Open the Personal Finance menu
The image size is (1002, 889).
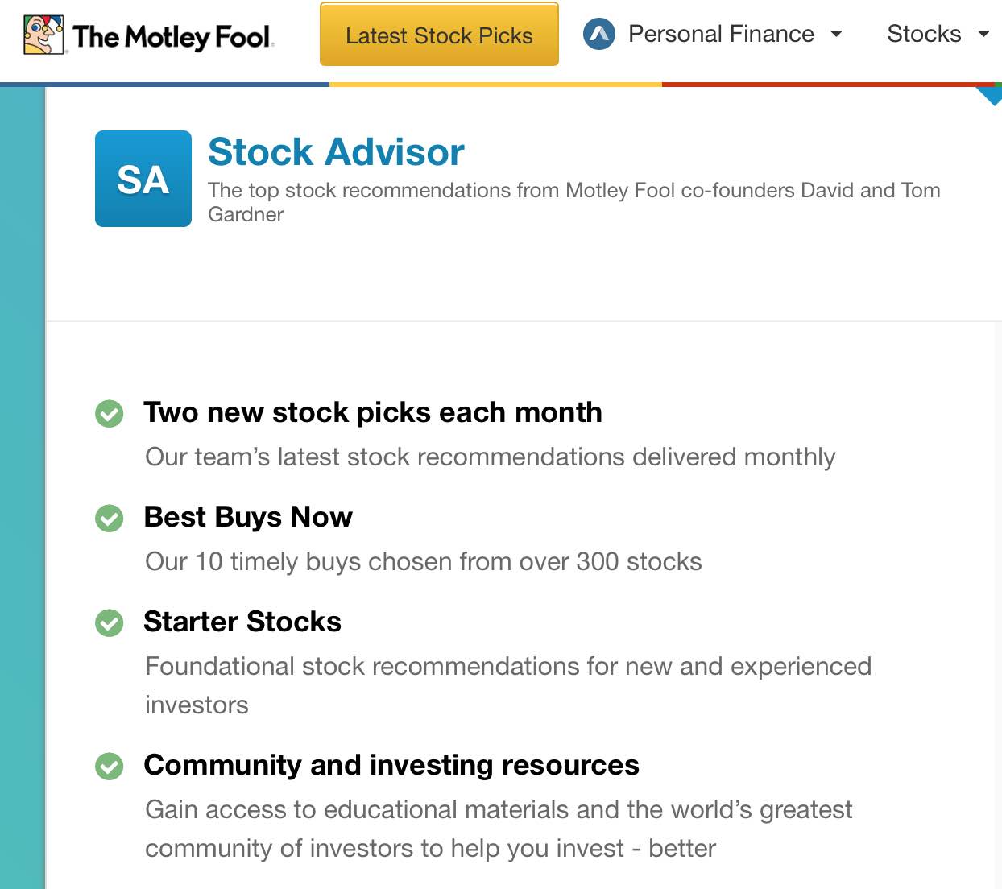click(721, 34)
